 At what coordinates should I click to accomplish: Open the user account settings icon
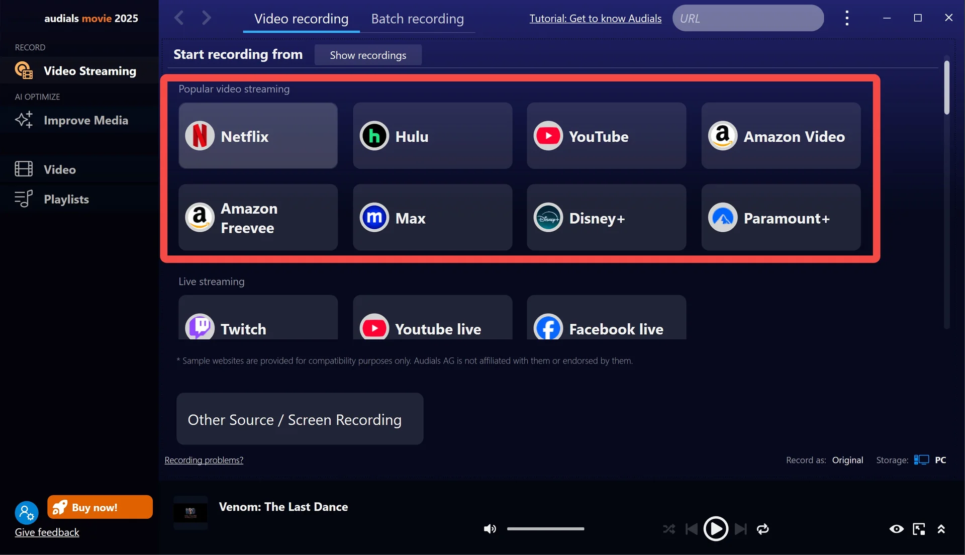click(26, 513)
